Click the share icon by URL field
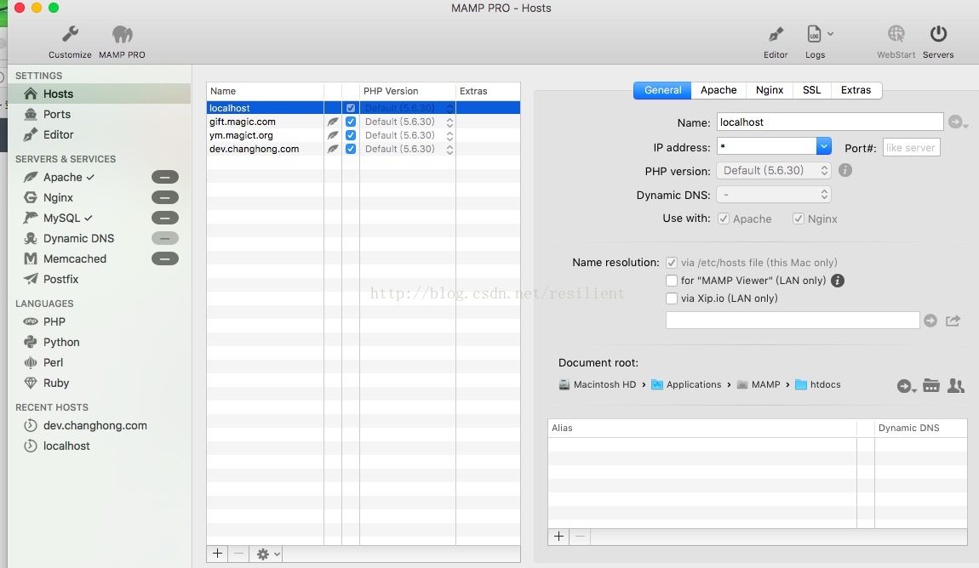Viewport: 979px width, 568px height. [953, 321]
